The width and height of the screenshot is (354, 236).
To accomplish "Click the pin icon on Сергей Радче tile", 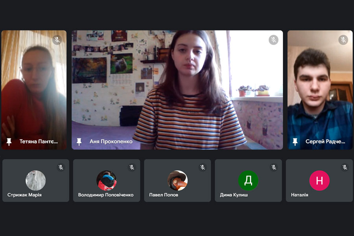I will [x=295, y=142].
